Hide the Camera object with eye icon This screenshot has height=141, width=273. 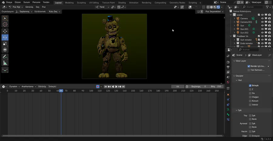point(262,18)
